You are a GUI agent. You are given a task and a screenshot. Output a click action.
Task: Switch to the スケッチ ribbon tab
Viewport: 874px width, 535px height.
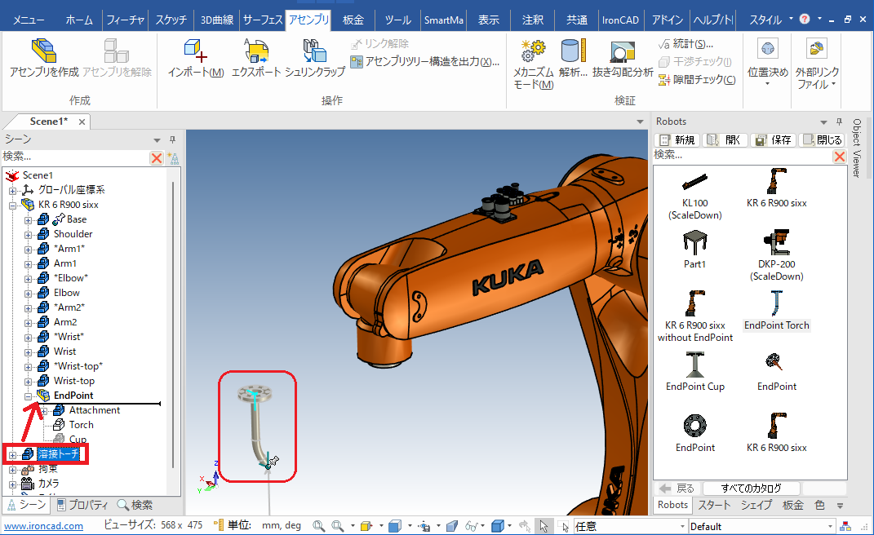point(170,20)
